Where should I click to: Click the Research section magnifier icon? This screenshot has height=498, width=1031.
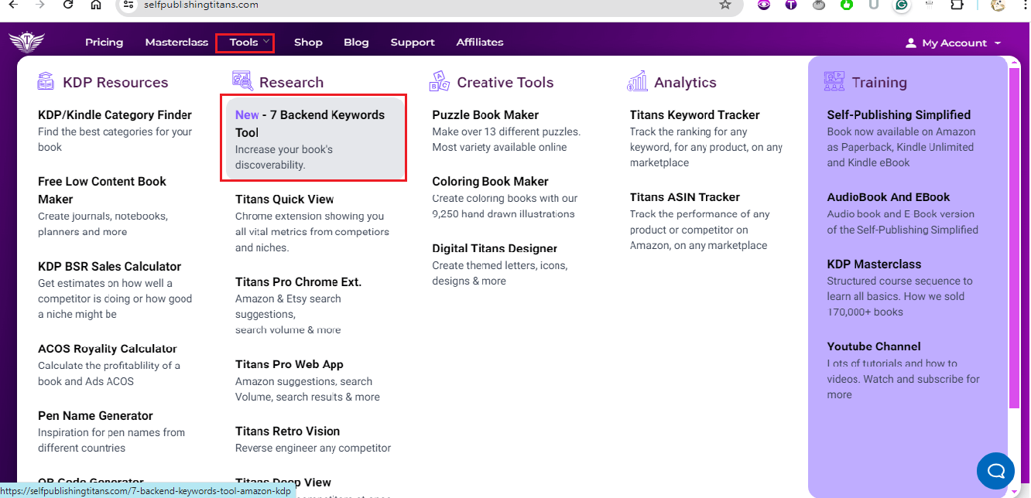click(241, 80)
